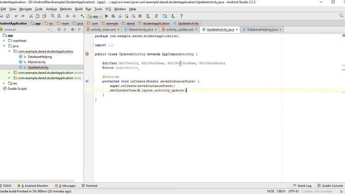The height and width of the screenshot is (194, 345).
Task: Open the Code menu
Action: coord(39,9)
